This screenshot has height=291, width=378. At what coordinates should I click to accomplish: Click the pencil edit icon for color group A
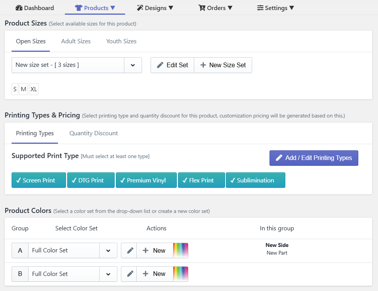point(129,250)
